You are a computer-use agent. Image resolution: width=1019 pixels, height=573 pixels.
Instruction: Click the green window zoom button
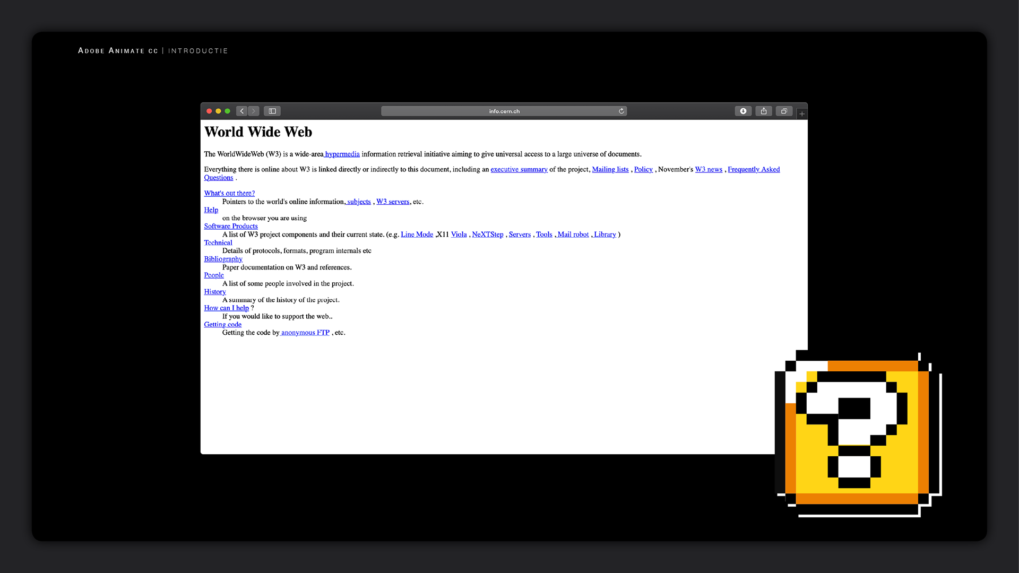coord(227,111)
